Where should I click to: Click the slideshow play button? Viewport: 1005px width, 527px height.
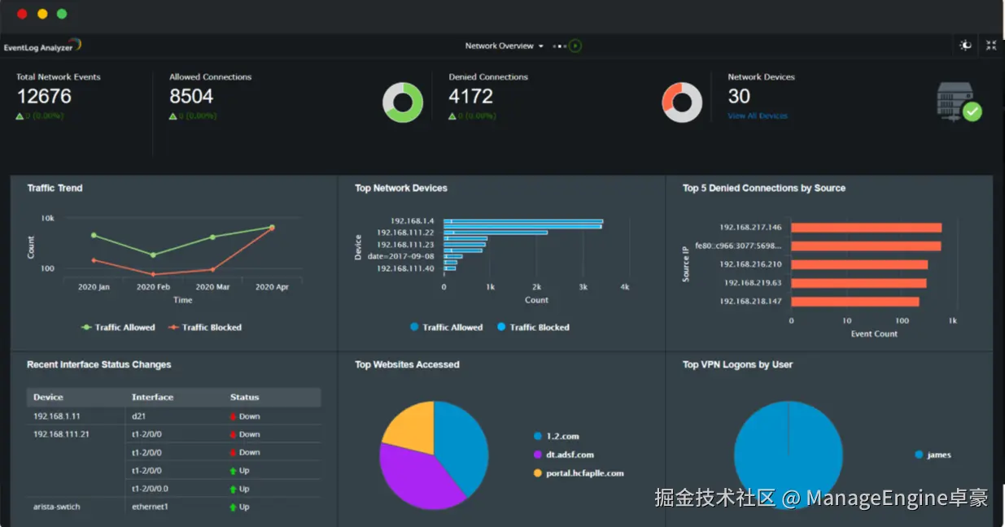click(x=575, y=46)
